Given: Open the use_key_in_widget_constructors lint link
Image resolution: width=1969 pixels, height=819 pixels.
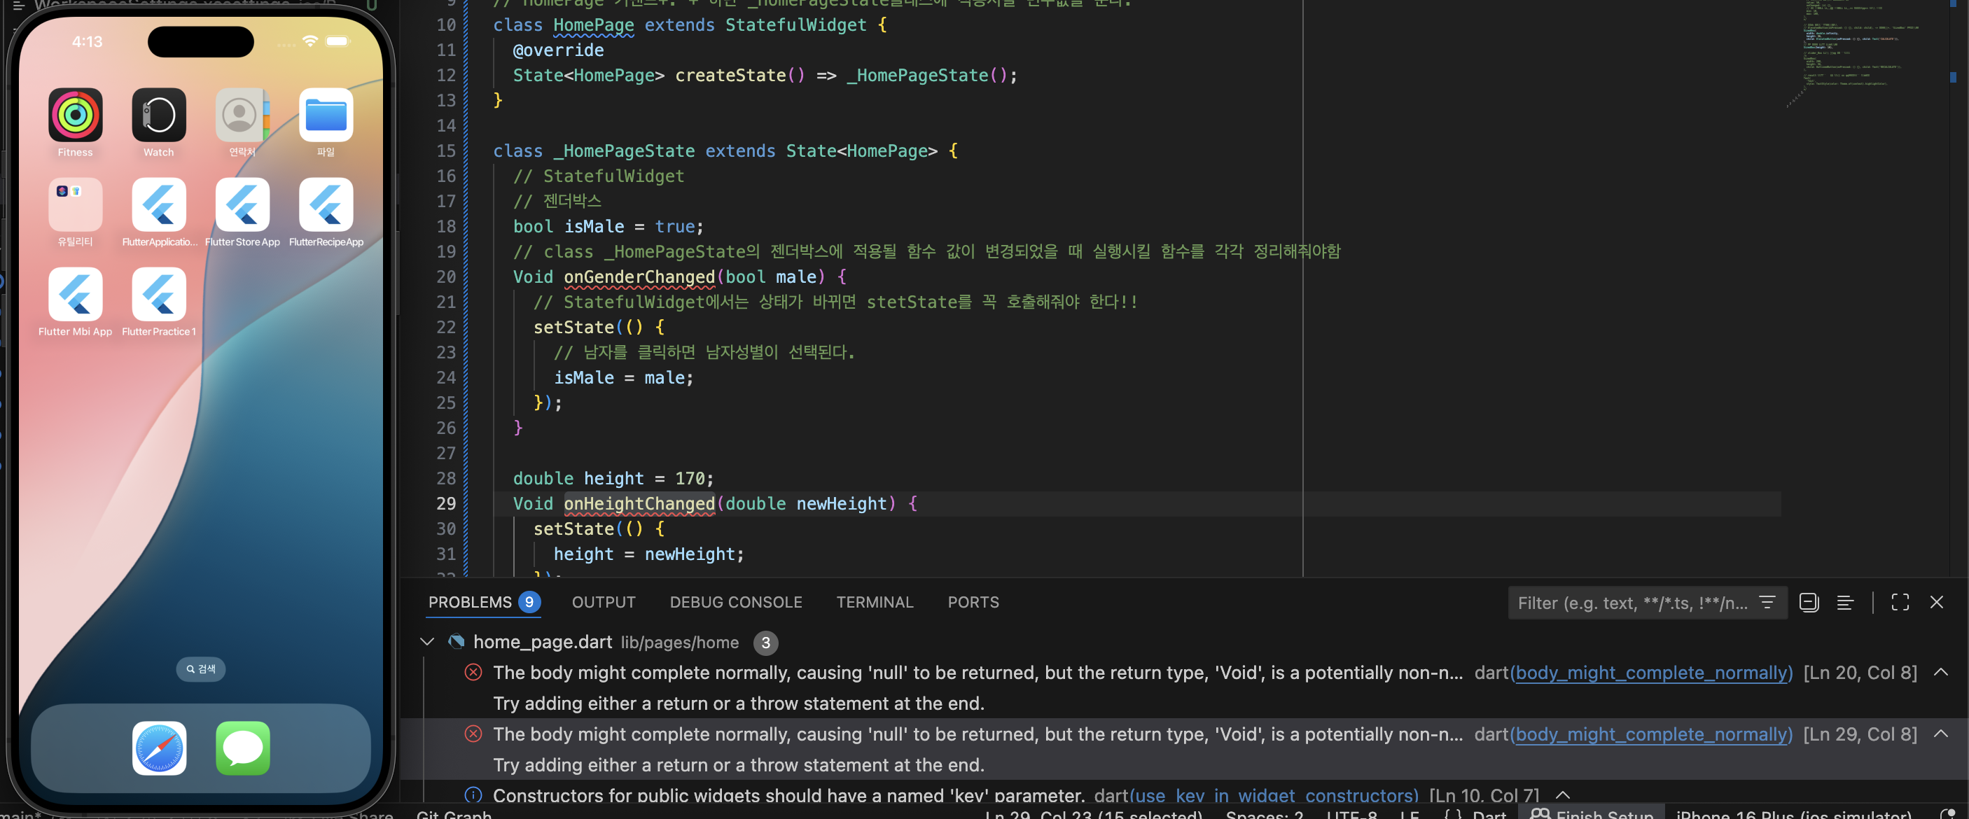Looking at the screenshot, I should point(1274,795).
